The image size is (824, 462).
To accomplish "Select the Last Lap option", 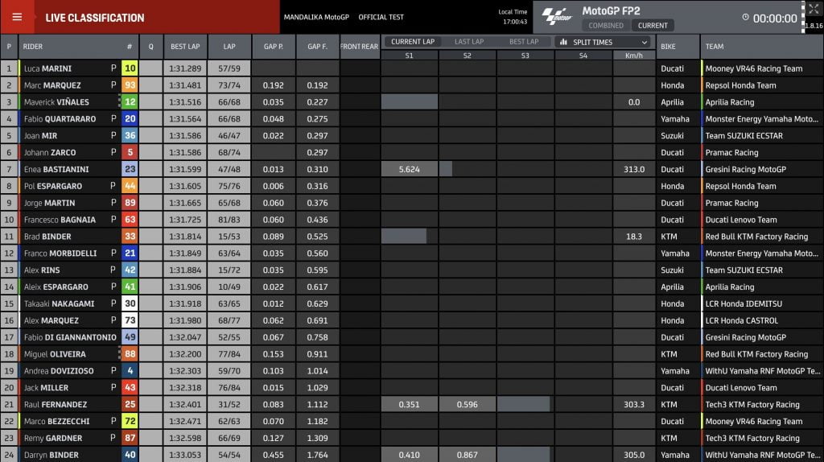I will (x=469, y=42).
